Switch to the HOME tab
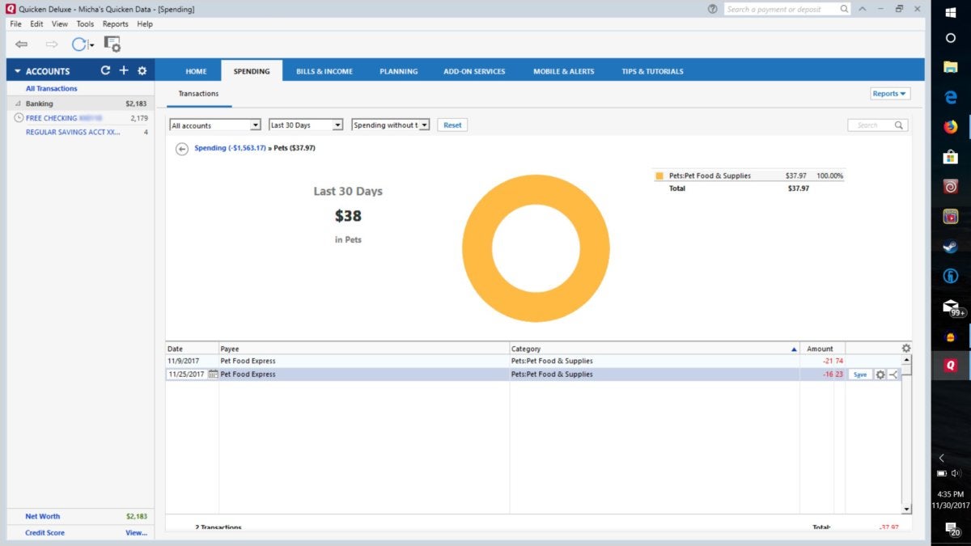971x546 pixels. pos(197,71)
